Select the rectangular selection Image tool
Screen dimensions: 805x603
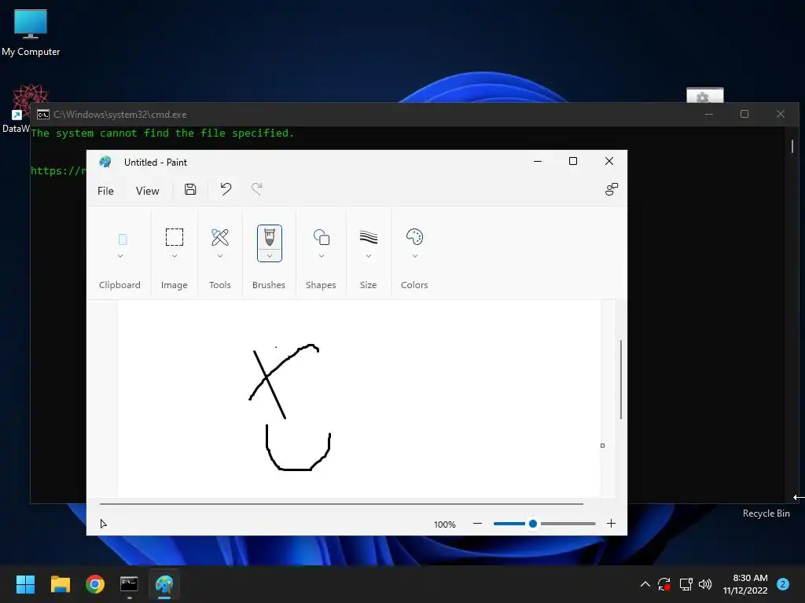pyautogui.click(x=174, y=237)
